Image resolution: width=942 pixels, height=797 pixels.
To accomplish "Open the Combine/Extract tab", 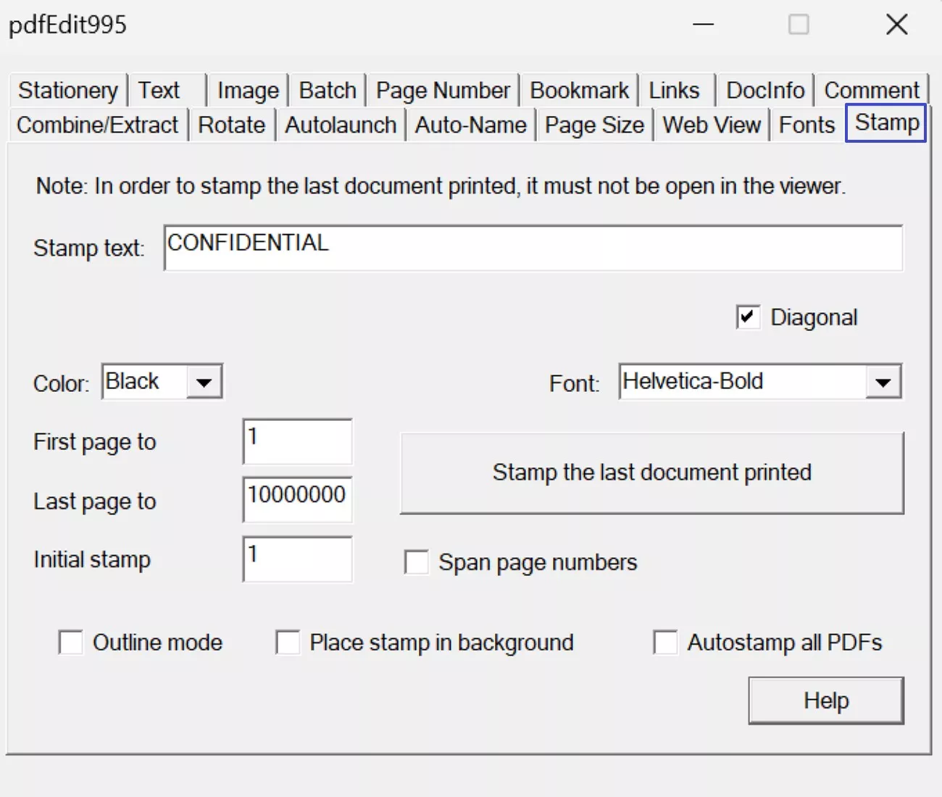I will coord(97,125).
